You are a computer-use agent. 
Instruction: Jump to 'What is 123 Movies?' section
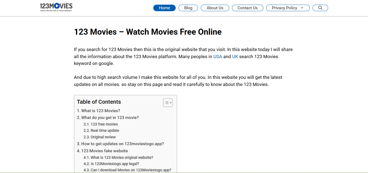tap(98, 111)
